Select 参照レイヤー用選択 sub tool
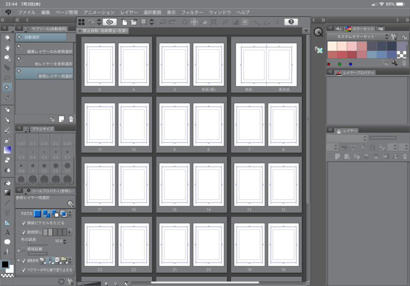 pos(44,73)
